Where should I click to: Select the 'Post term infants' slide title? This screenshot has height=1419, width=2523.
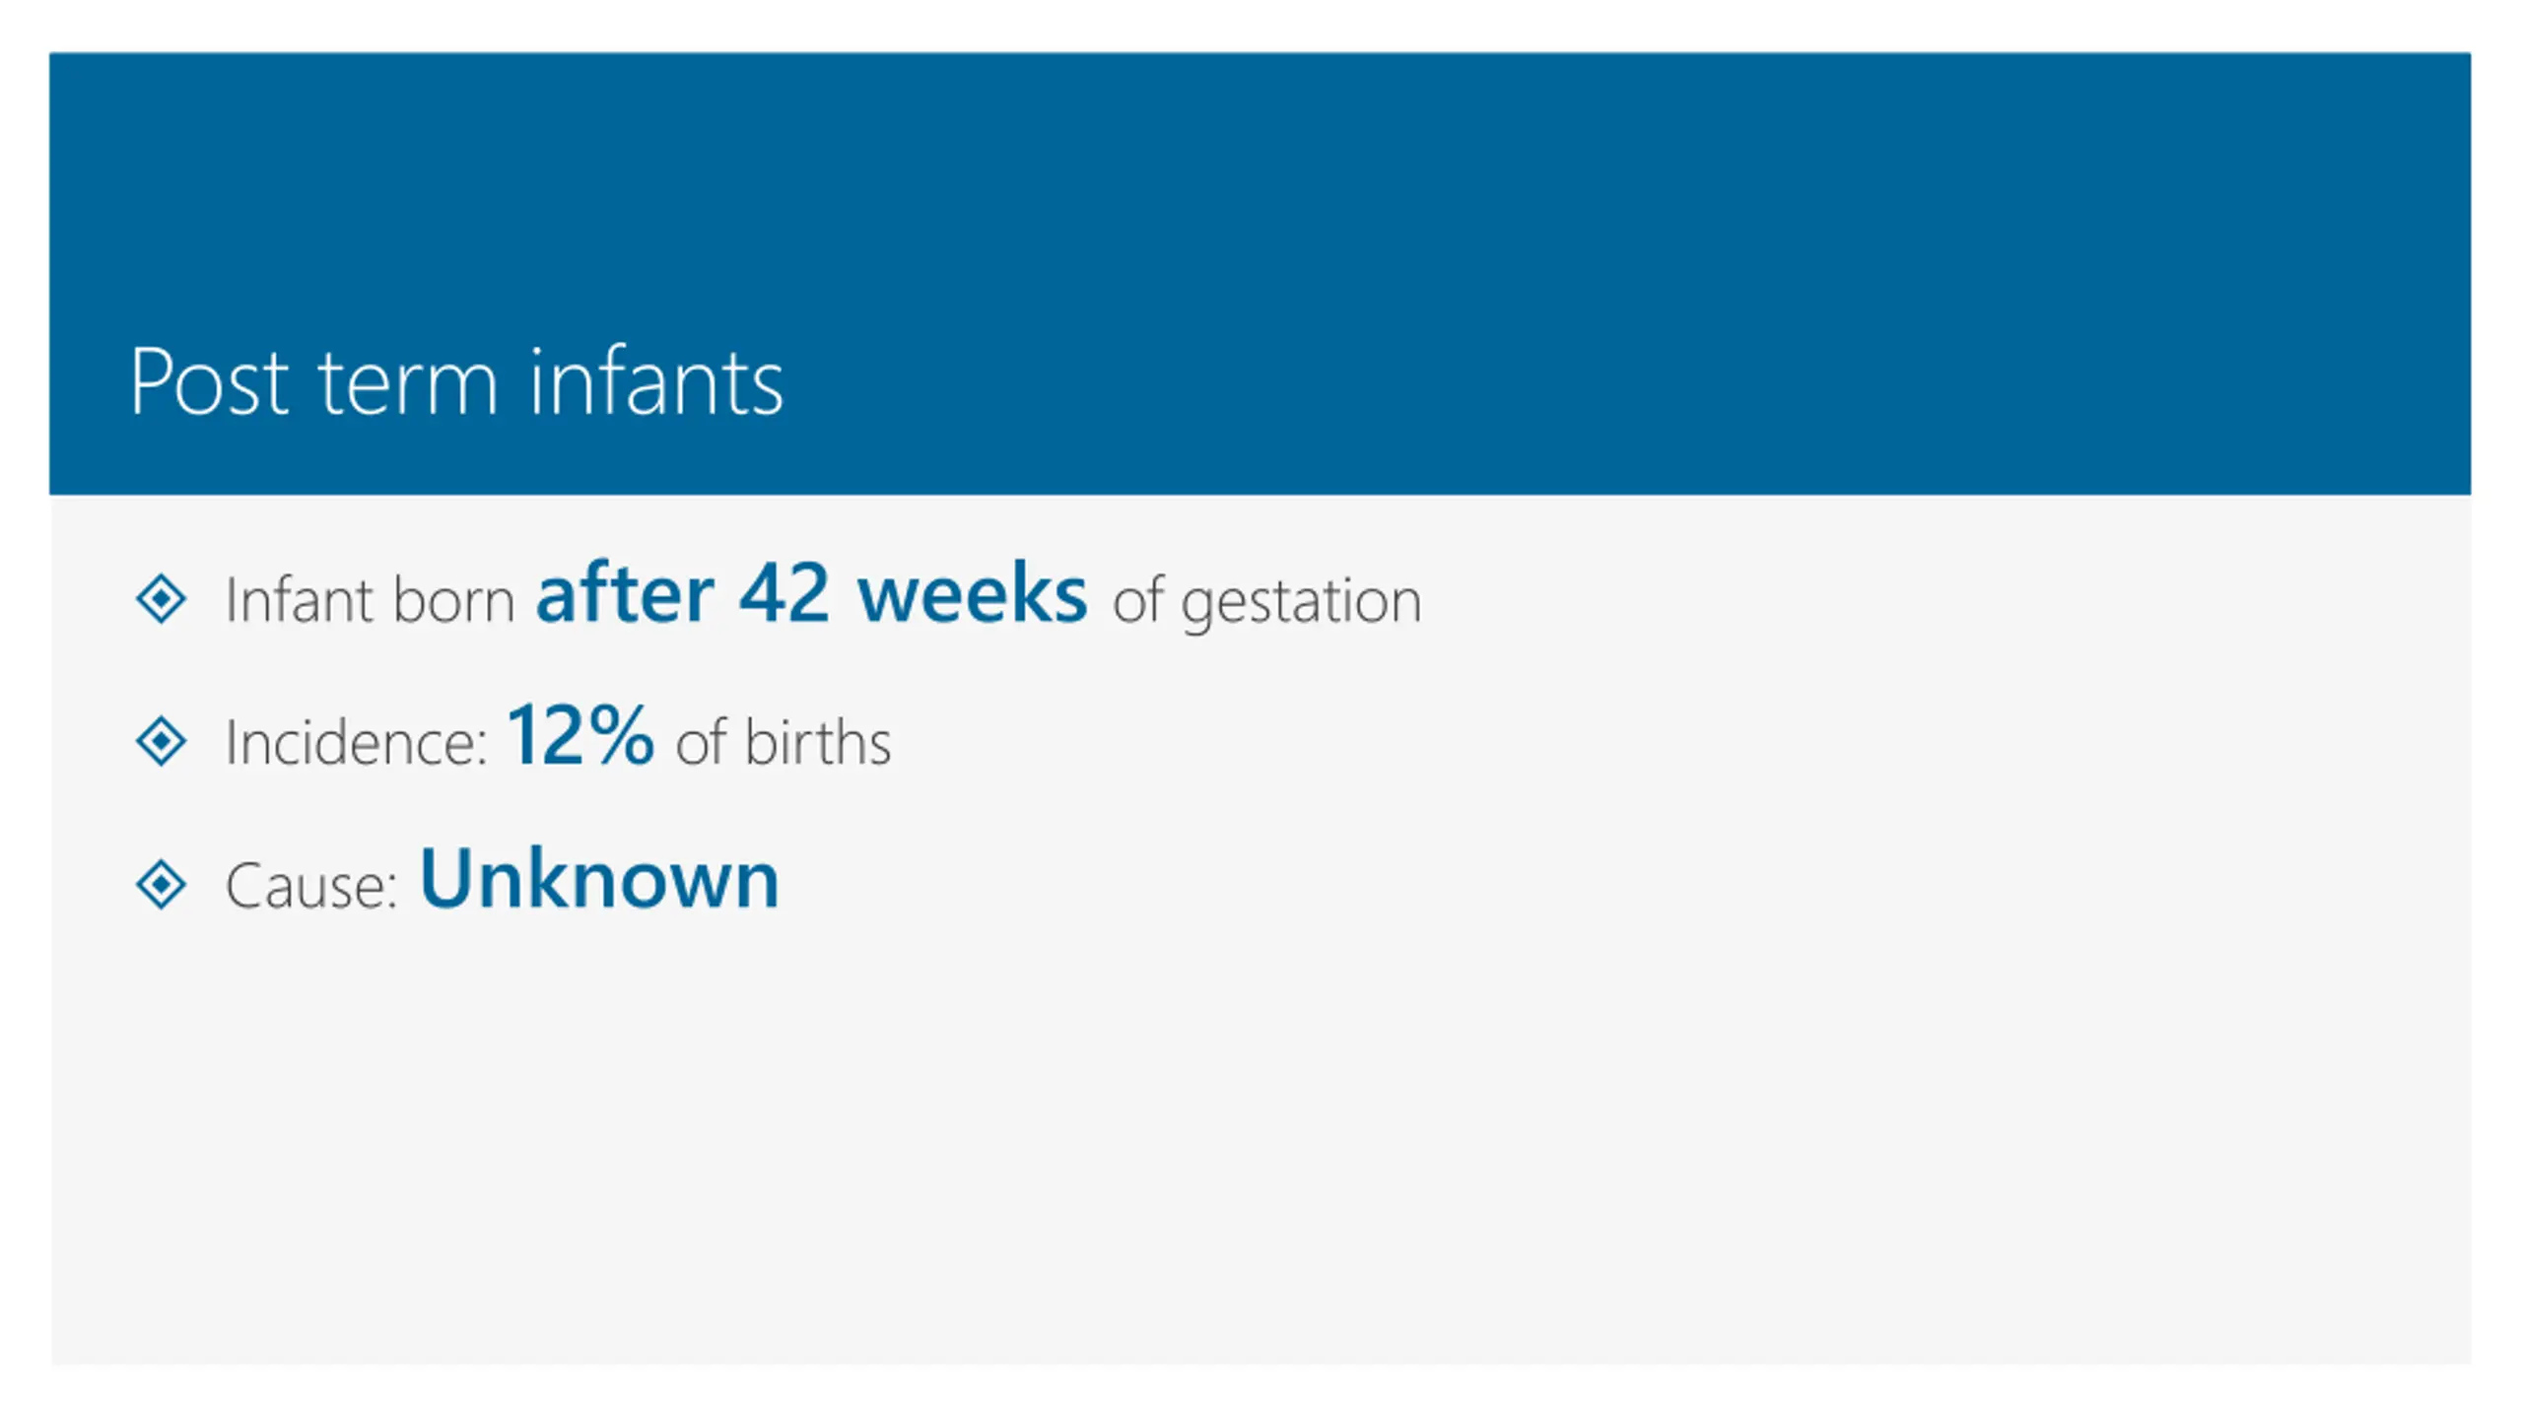click(456, 382)
